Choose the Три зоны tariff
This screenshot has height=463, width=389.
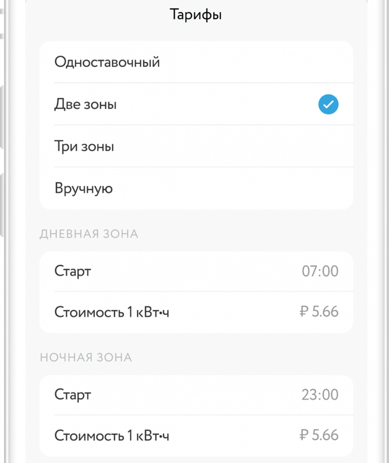(84, 146)
